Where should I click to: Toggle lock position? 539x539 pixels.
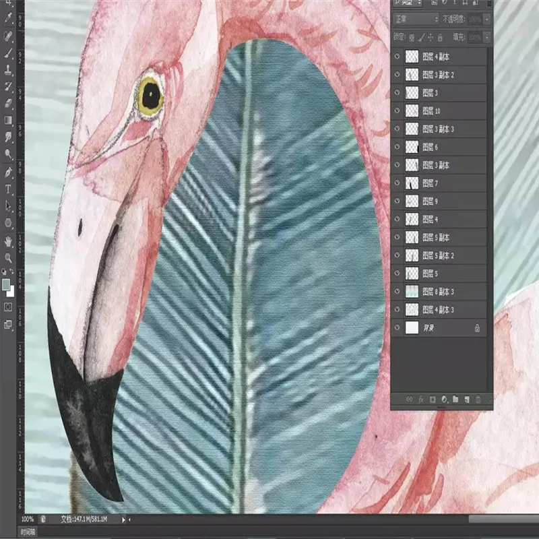tap(431, 37)
